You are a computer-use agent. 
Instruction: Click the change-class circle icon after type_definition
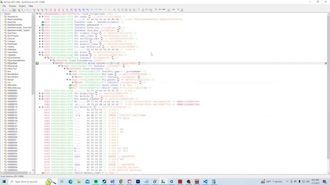pyautogui.click(x=103, y=47)
